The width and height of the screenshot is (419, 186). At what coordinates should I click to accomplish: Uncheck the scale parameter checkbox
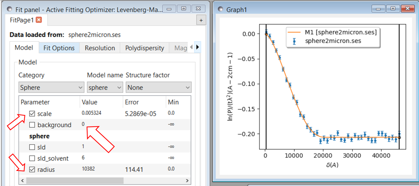pos(32,114)
